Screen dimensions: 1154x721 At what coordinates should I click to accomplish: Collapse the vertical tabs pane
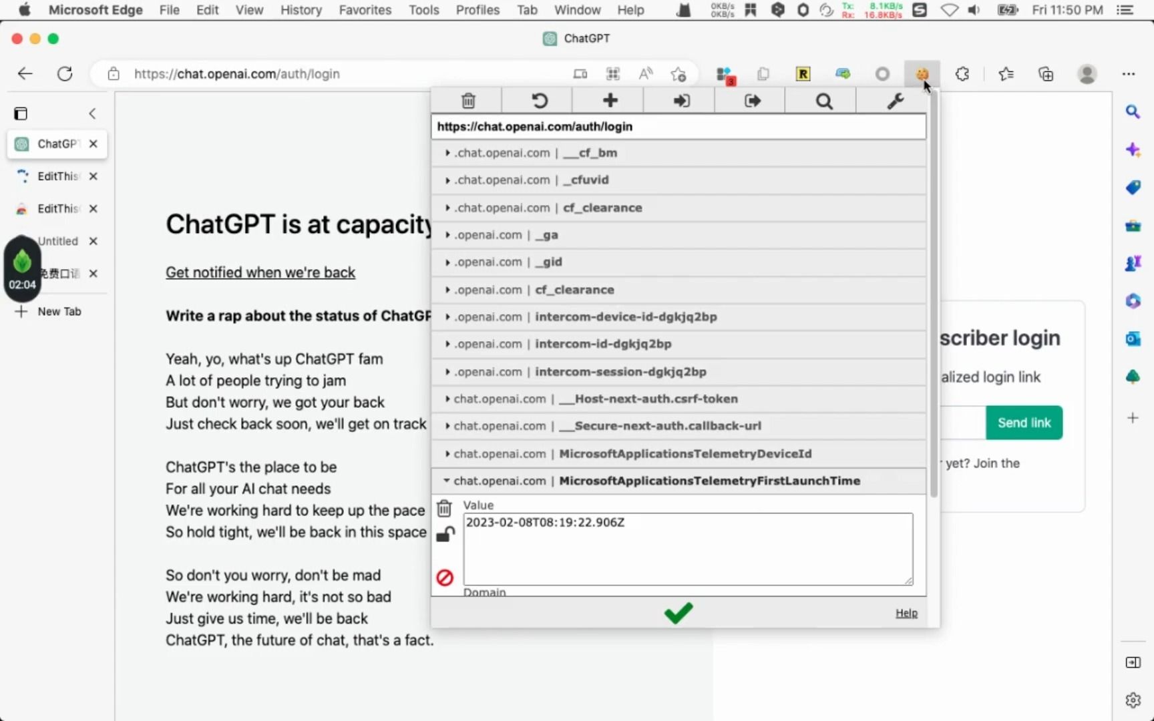[x=92, y=113]
